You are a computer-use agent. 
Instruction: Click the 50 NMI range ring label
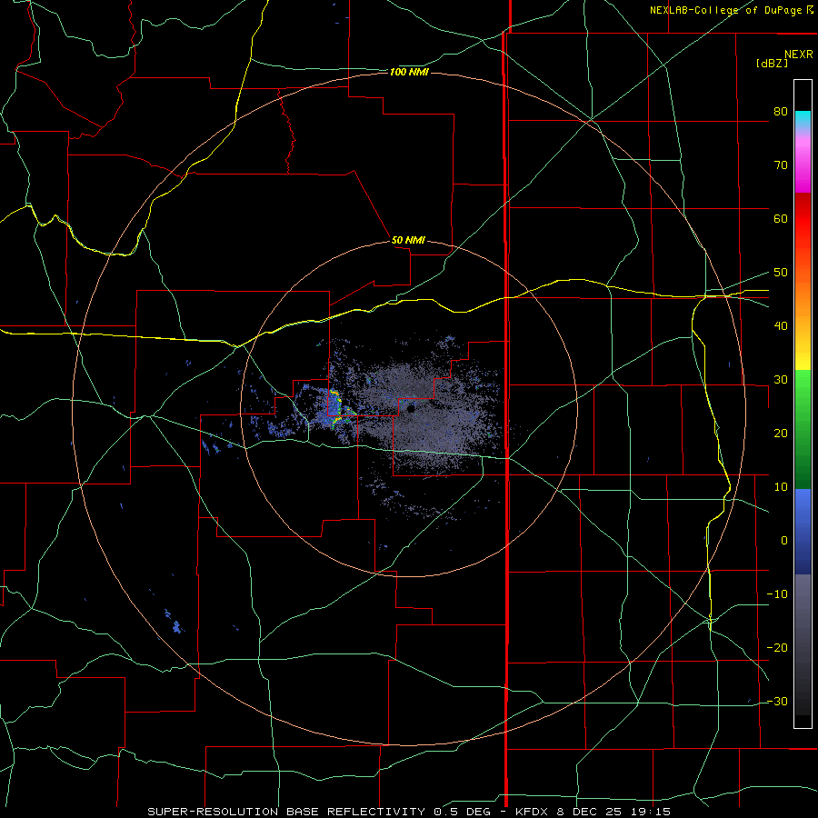point(408,240)
